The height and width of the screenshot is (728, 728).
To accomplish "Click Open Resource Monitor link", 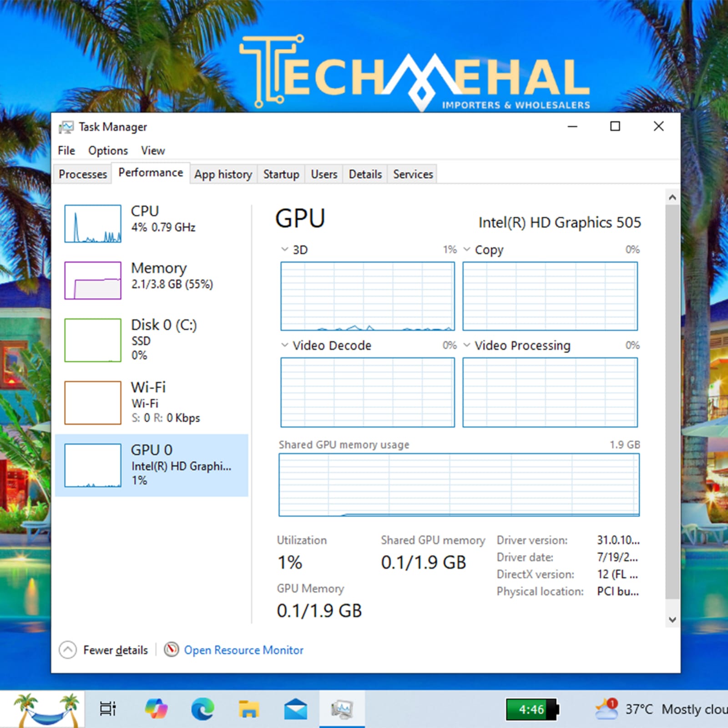I will pos(243,650).
